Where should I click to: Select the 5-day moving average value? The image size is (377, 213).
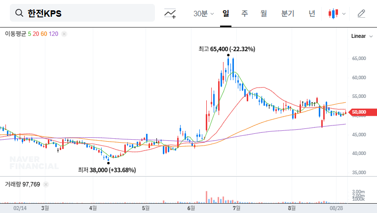coord(29,34)
